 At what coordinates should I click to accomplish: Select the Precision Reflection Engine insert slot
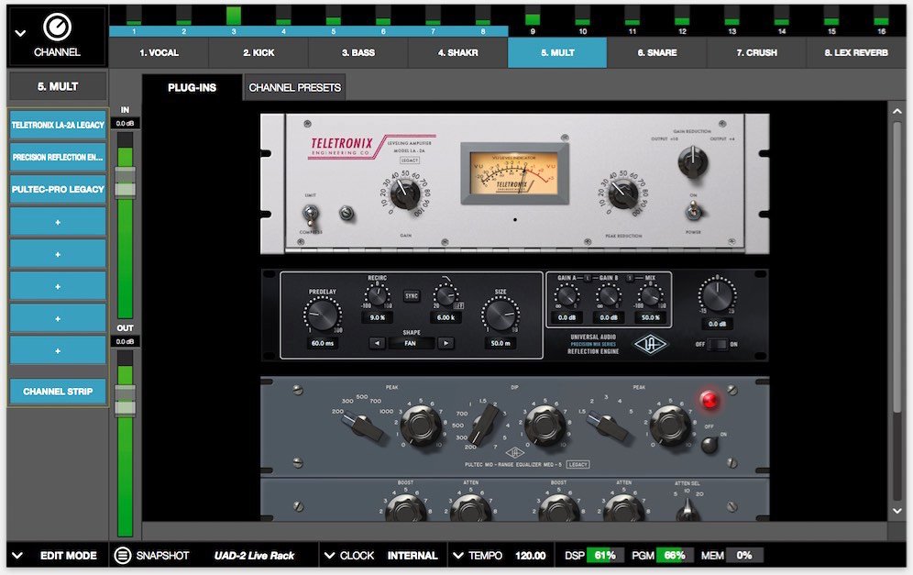click(x=58, y=158)
